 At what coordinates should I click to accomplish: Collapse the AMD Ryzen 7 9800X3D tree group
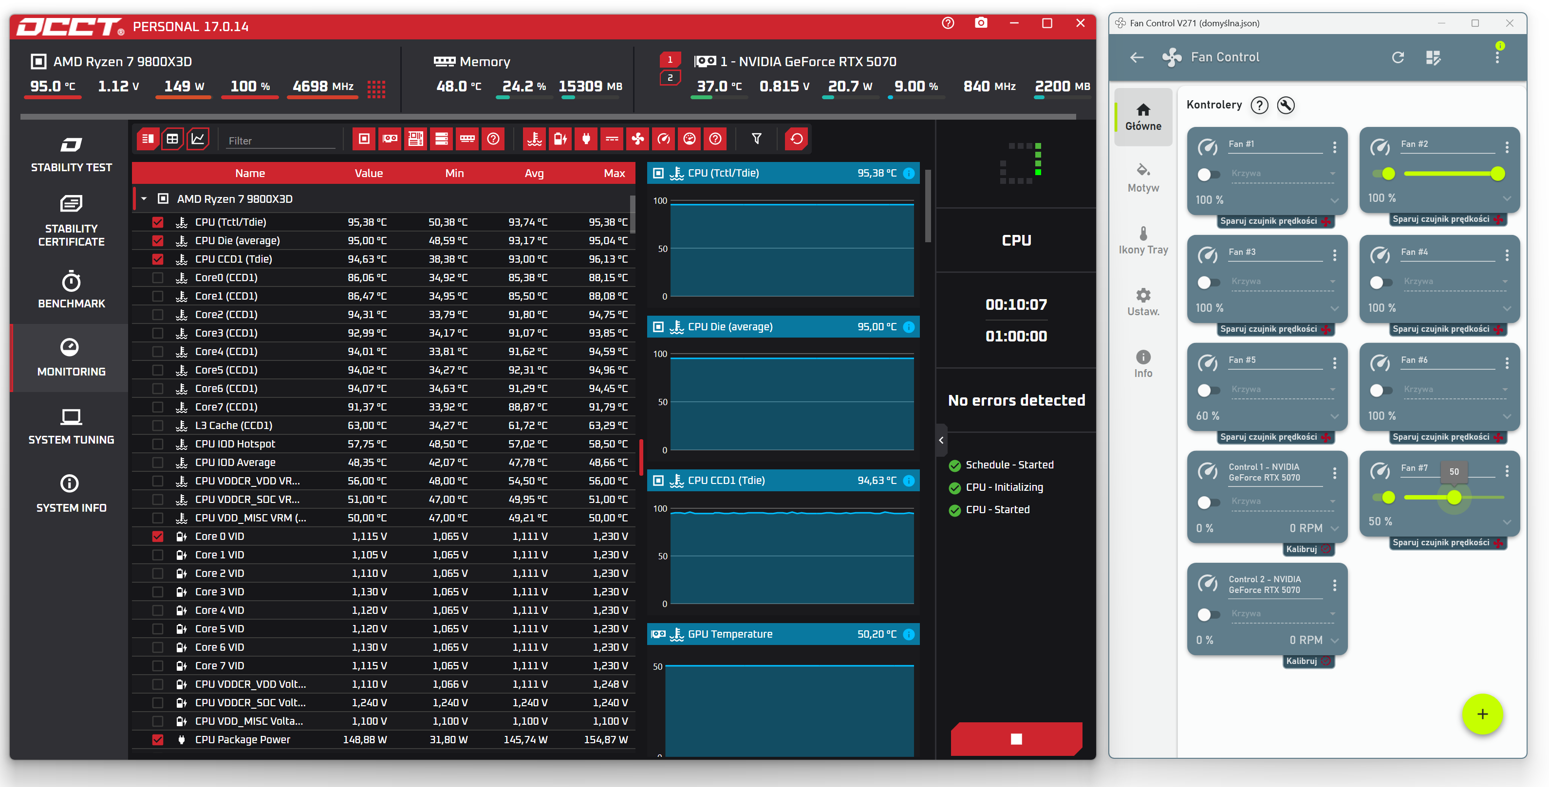tap(144, 199)
